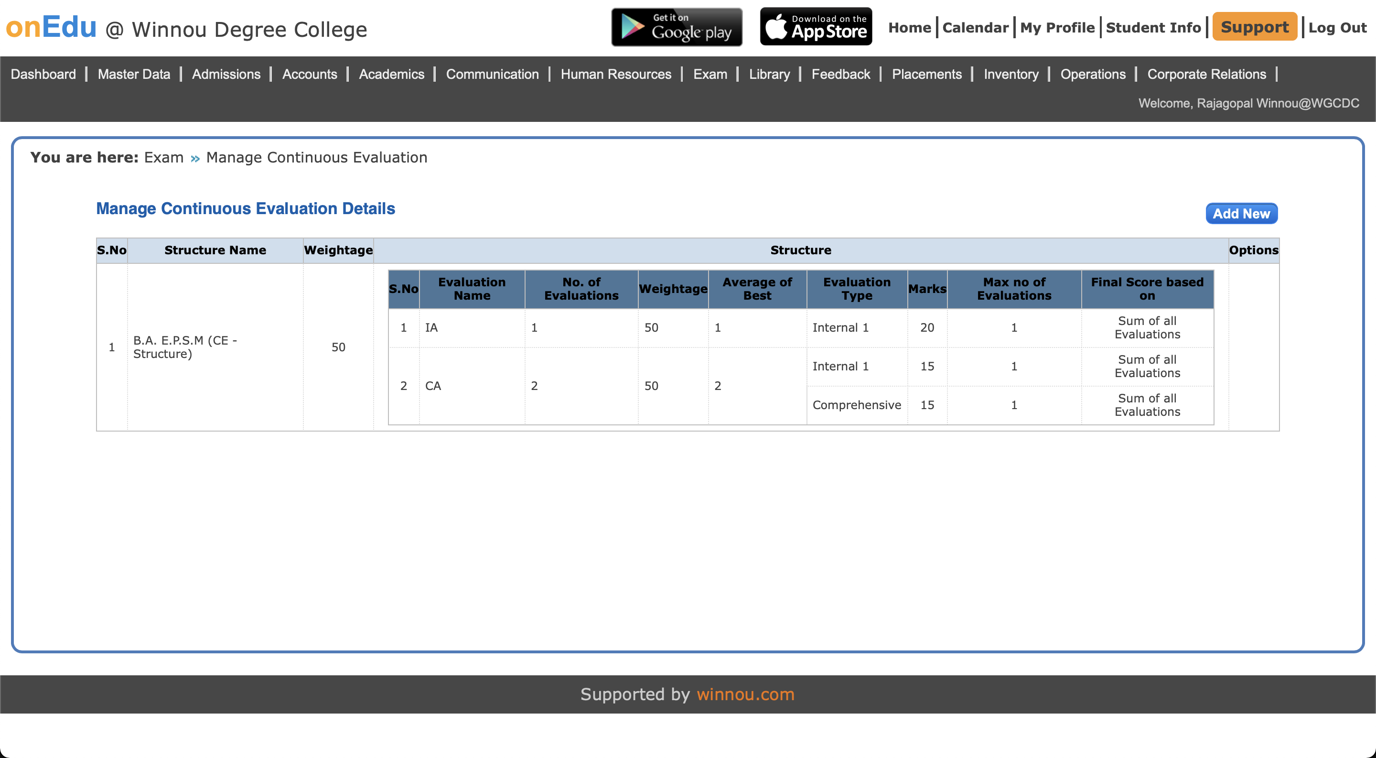This screenshot has height=758, width=1376.
Task: Open the orange Support button
Action: 1254,27
